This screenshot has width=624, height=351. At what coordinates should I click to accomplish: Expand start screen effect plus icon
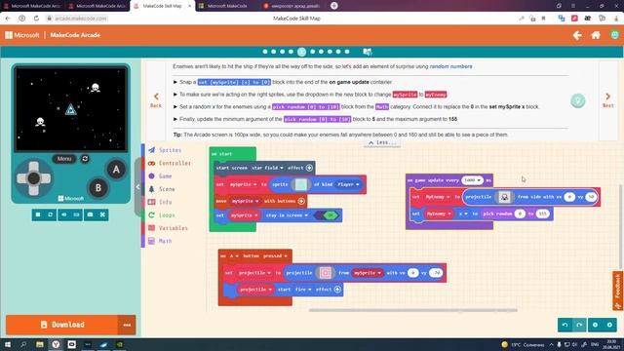coord(309,168)
